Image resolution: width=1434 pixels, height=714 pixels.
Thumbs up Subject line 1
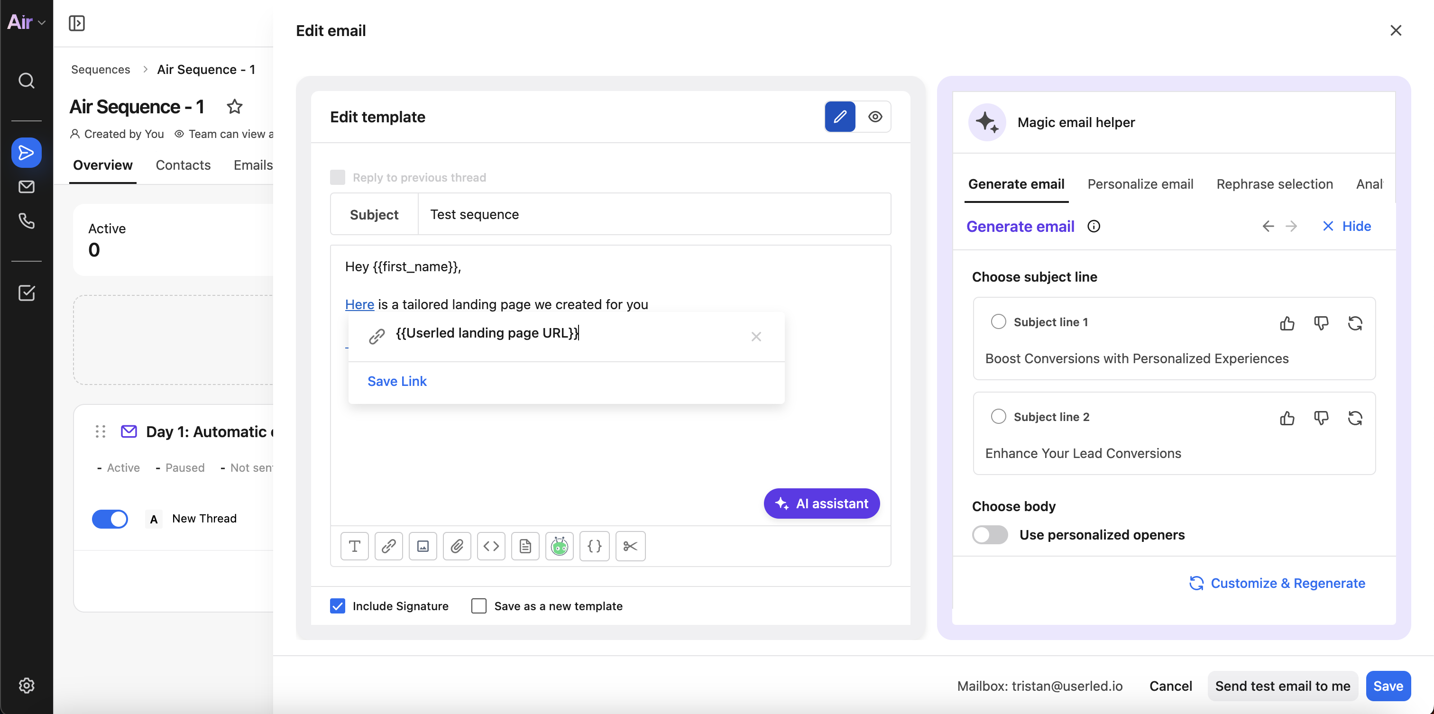click(x=1287, y=323)
